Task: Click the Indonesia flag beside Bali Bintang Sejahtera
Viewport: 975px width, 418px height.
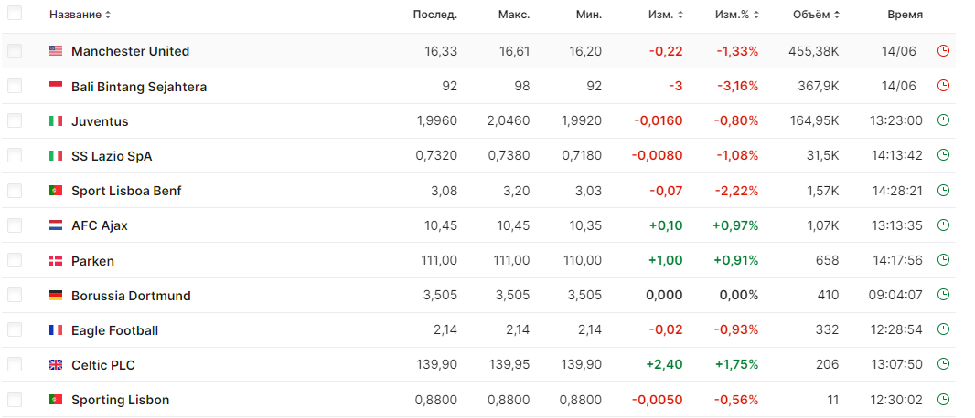Action: (x=56, y=86)
